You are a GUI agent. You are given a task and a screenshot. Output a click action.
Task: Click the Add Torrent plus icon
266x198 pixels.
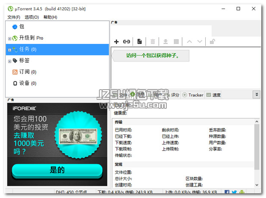point(116,42)
